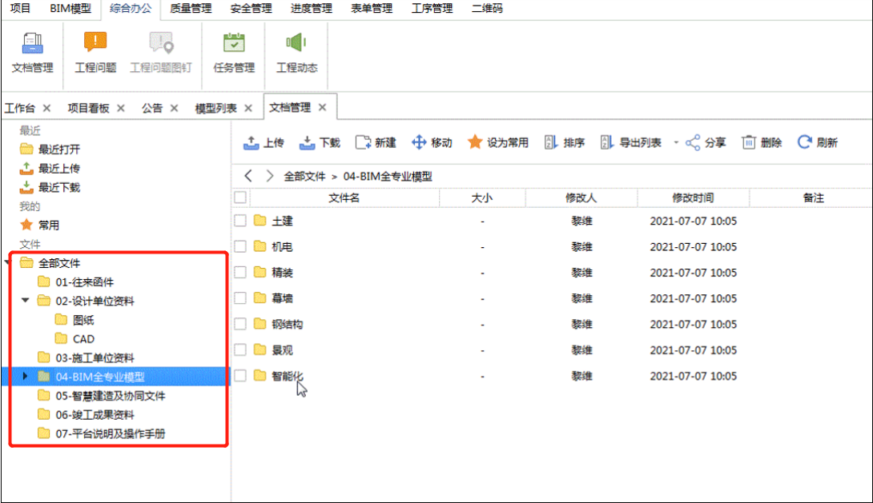Click the 全部文件 breadcrumb link
The height and width of the screenshot is (503, 873).
(x=305, y=176)
